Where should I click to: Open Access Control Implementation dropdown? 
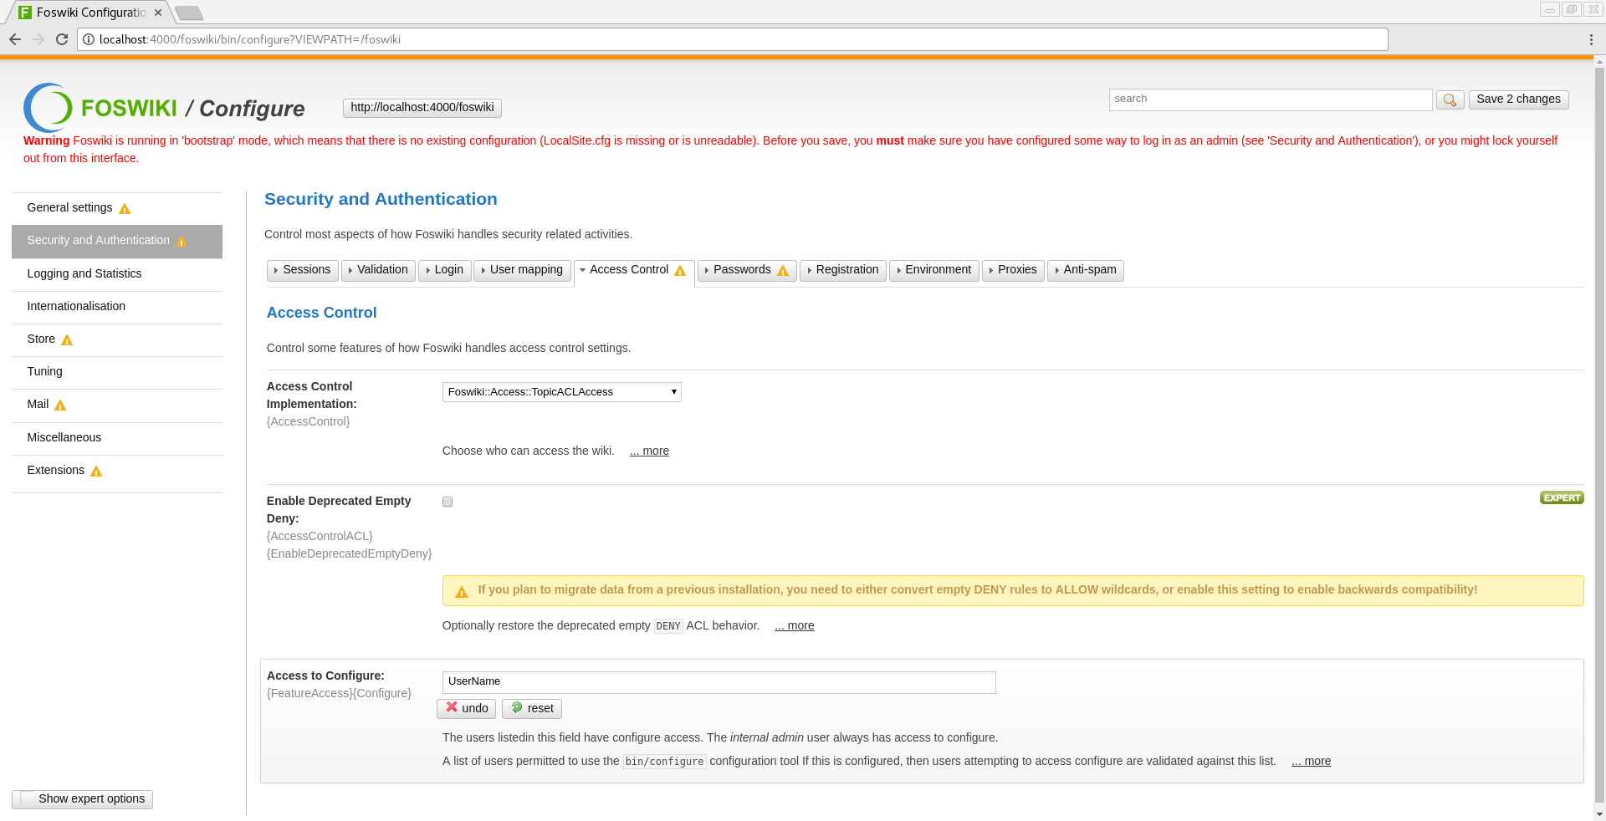pyautogui.click(x=562, y=392)
